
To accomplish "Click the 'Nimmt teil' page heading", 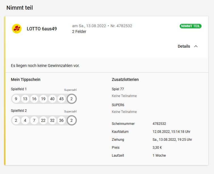I will click(x=20, y=8).
